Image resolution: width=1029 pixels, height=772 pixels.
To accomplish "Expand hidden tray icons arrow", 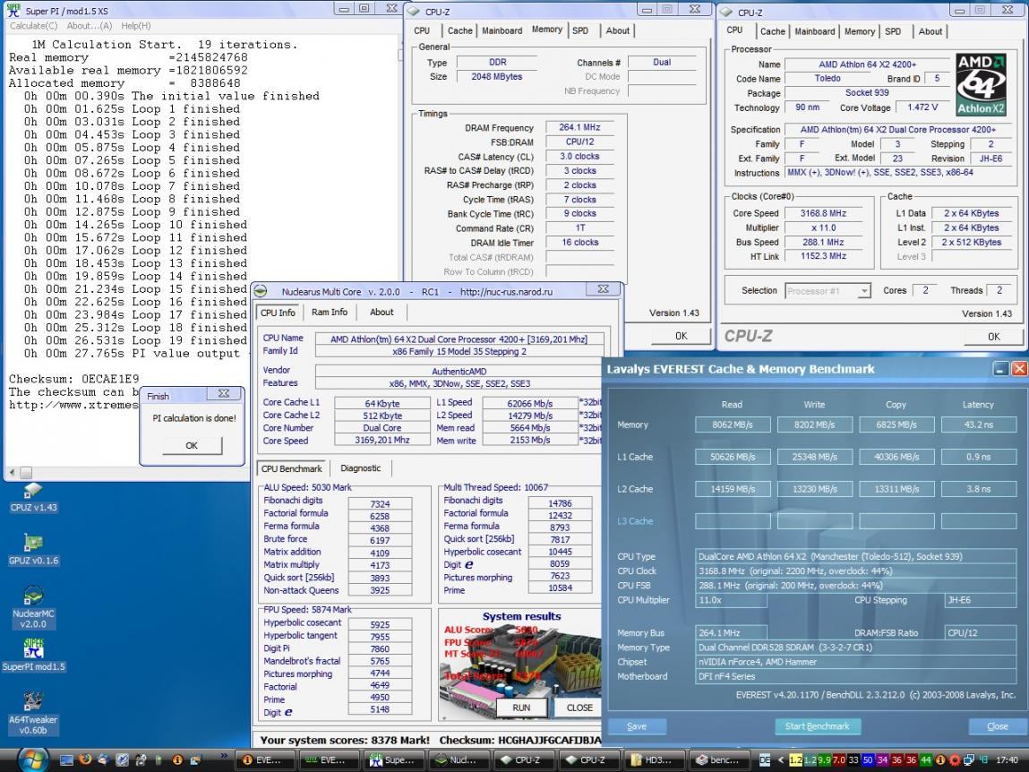I will [x=781, y=760].
